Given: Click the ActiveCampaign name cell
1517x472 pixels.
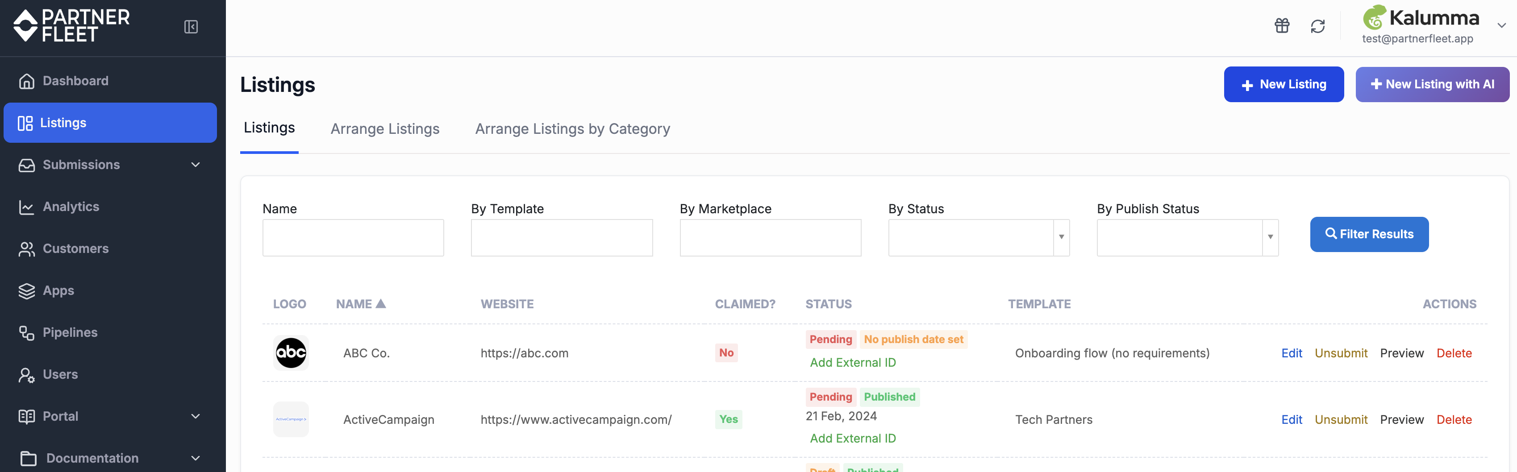Looking at the screenshot, I should click(x=389, y=420).
